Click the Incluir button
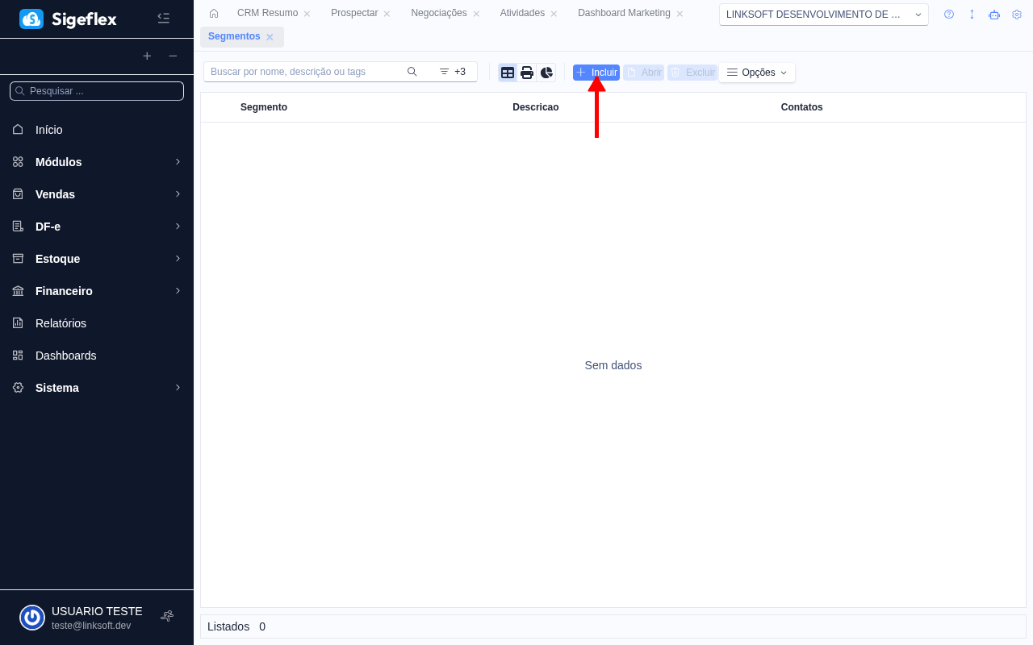 coord(596,72)
